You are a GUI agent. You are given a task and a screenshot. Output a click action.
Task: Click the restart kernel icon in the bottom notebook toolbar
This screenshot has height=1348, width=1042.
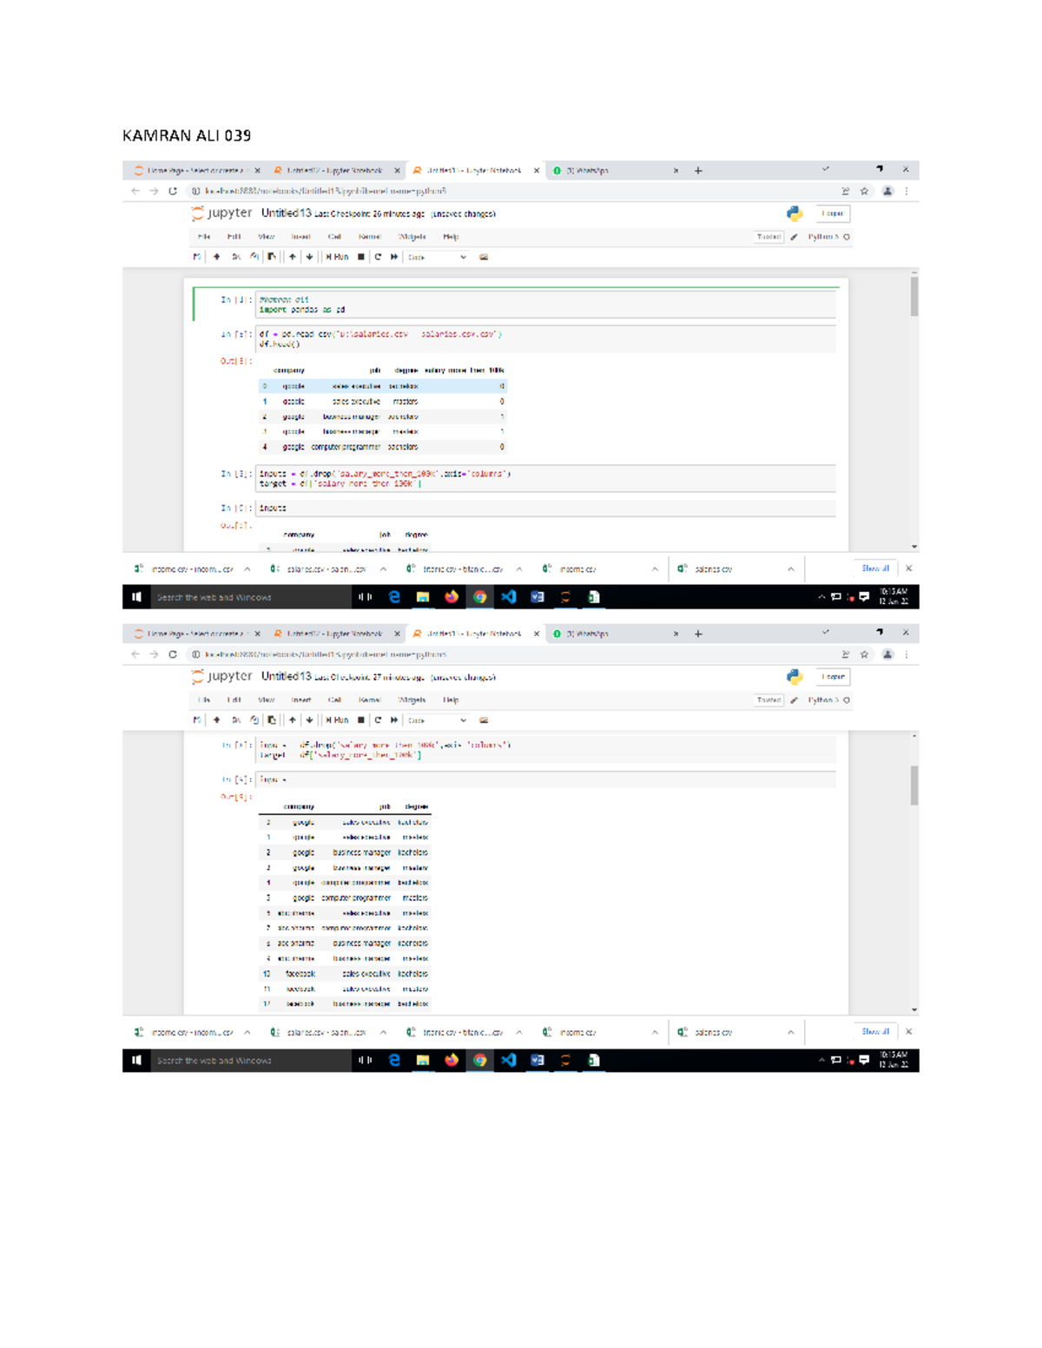[378, 720]
